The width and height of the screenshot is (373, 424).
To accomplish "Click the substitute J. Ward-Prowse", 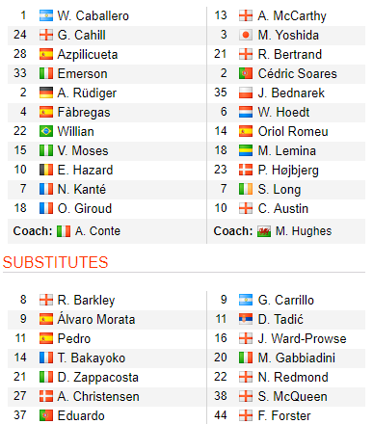I will pyautogui.click(x=303, y=338).
